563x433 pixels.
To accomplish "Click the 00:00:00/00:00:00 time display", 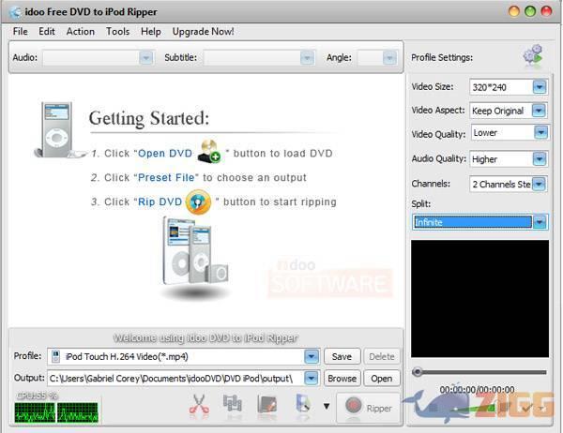I will 477,390.
